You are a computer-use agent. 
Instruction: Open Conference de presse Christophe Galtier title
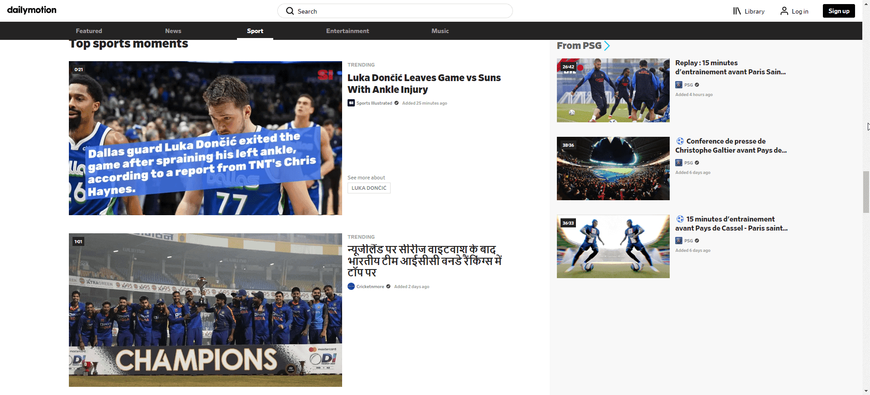click(731, 145)
